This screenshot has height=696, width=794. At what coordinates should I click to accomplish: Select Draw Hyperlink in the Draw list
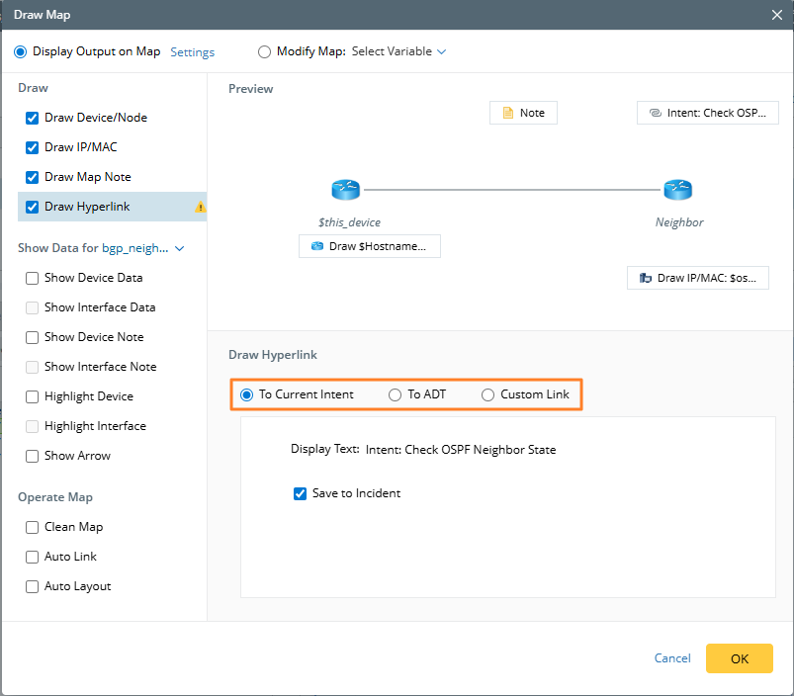[87, 207]
